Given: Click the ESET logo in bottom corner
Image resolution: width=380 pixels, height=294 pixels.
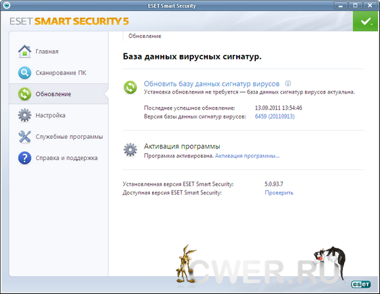Looking at the screenshot, I should [360, 284].
